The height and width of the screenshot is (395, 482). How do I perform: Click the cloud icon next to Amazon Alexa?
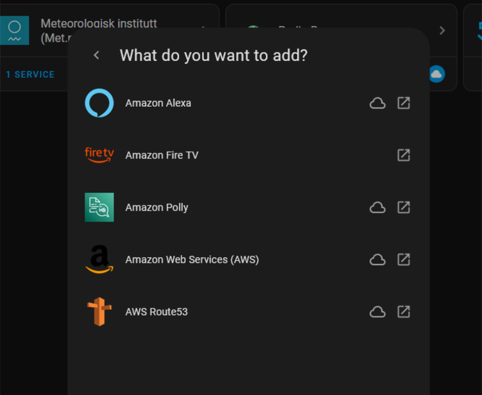coord(377,103)
